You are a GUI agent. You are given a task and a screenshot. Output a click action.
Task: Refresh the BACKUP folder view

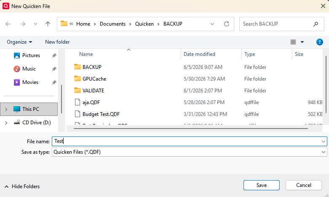[x=227, y=24]
